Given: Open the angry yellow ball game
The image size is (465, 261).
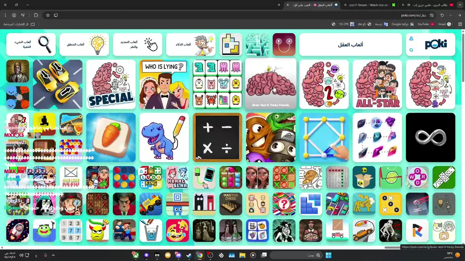Looking at the screenshot, I should pyautogui.click(x=97, y=231).
